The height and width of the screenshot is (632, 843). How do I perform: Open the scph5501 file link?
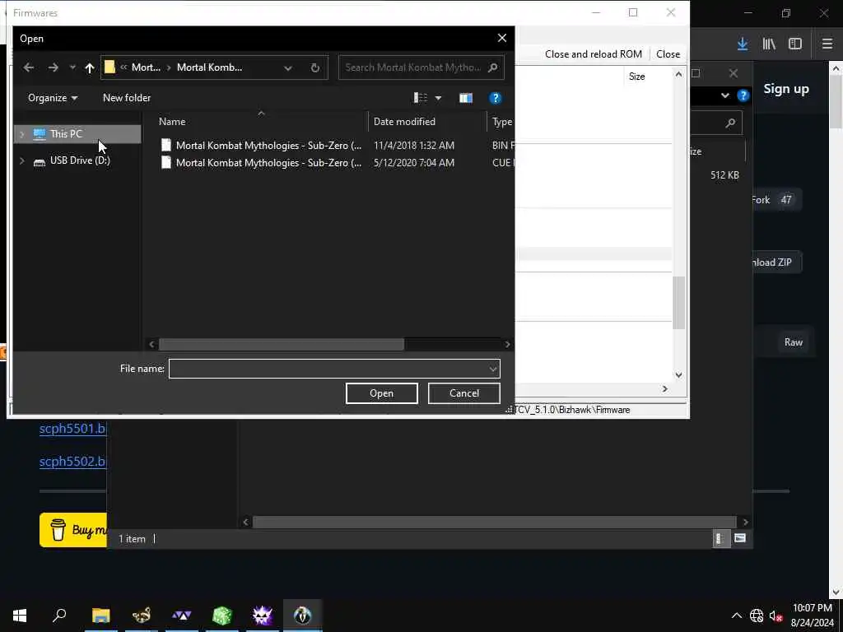tap(72, 428)
